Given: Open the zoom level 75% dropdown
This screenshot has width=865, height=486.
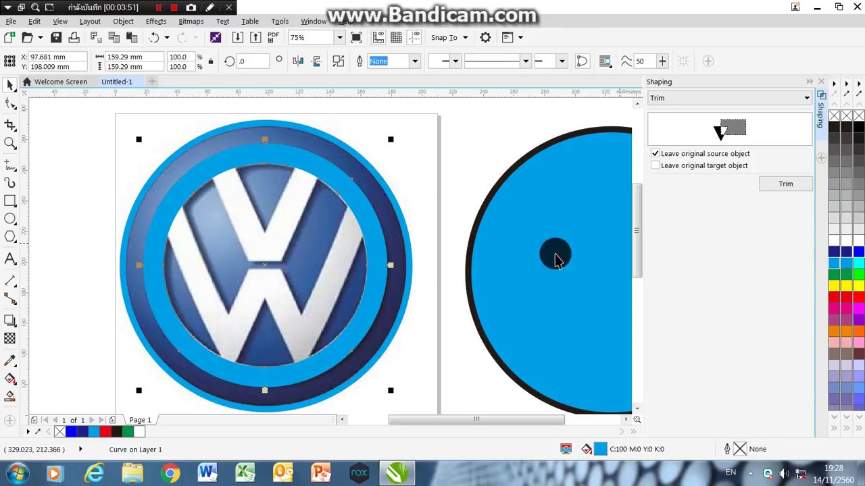Looking at the screenshot, I should click(x=339, y=38).
